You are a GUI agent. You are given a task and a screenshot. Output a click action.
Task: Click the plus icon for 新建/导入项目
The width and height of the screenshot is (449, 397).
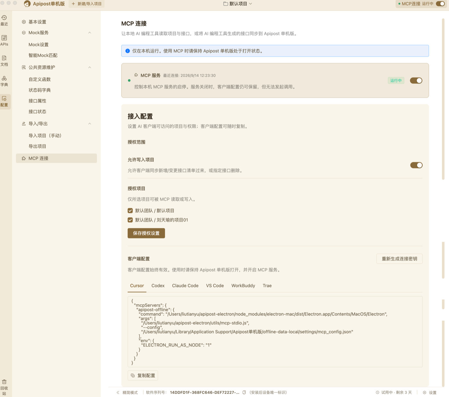73,4
